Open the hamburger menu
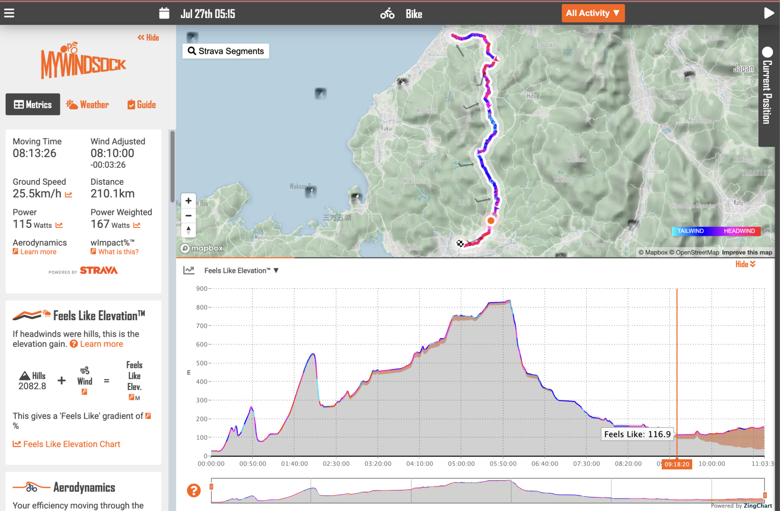780x511 pixels. pos(9,13)
